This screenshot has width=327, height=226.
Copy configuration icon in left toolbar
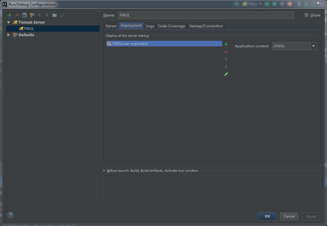tap(24, 15)
